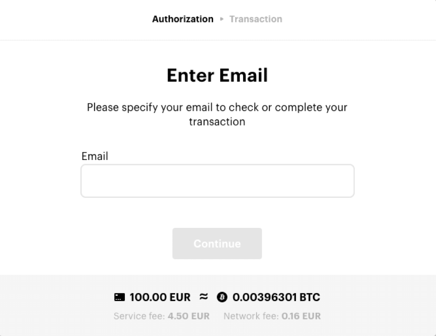Click the Continue button
The image size is (436, 336).
[x=217, y=244]
